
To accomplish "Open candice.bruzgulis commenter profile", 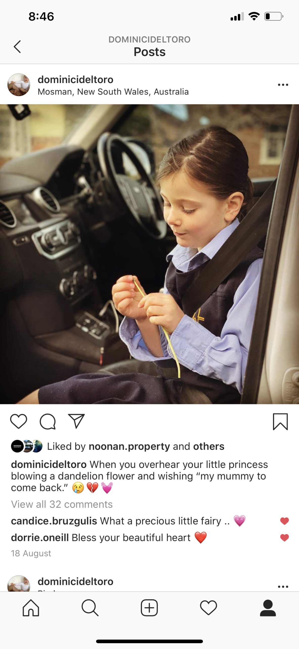I will [54, 521].
